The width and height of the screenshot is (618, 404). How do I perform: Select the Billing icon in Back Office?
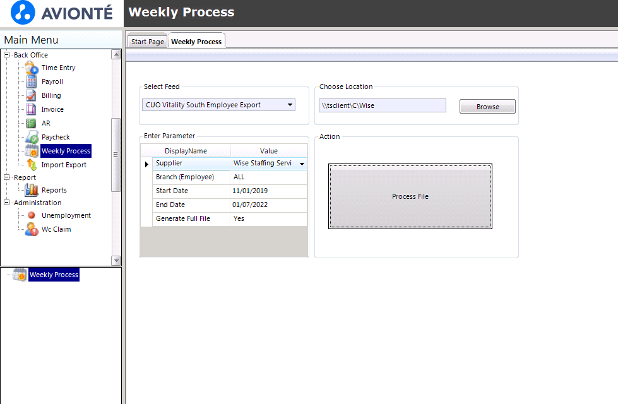point(31,95)
